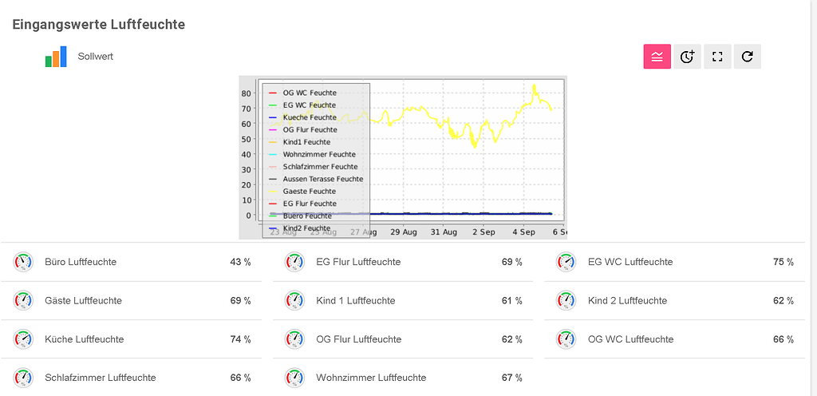817x396 pixels.
Task: Open the time period clock icon
Action: click(x=687, y=57)
